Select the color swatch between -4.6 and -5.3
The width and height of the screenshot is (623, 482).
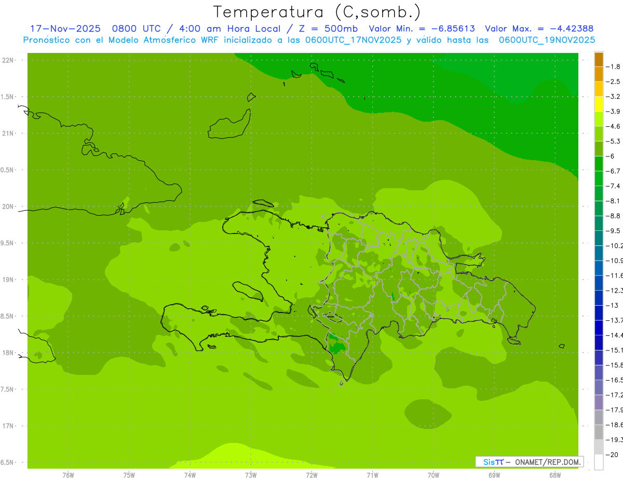[x=599, y=134]
